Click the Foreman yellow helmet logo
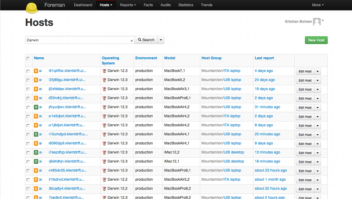 tap(32, 7)
